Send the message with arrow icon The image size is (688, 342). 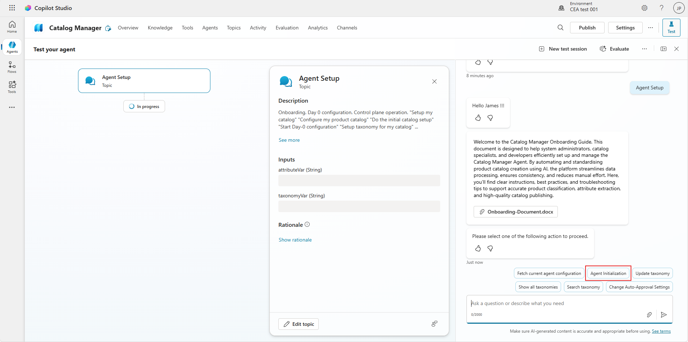pos(664,315)
